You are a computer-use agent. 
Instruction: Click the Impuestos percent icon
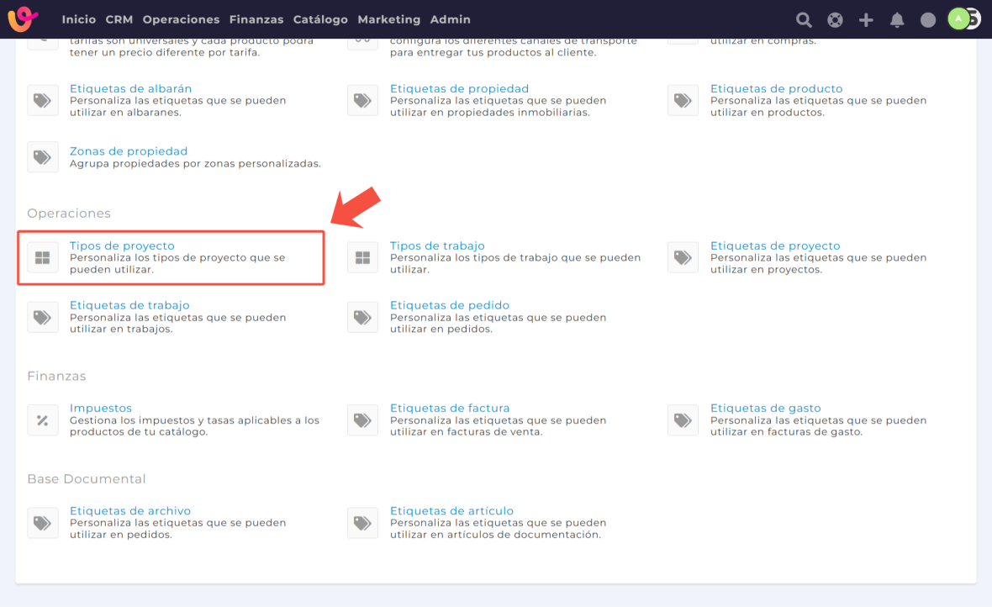tap(43, 420)
